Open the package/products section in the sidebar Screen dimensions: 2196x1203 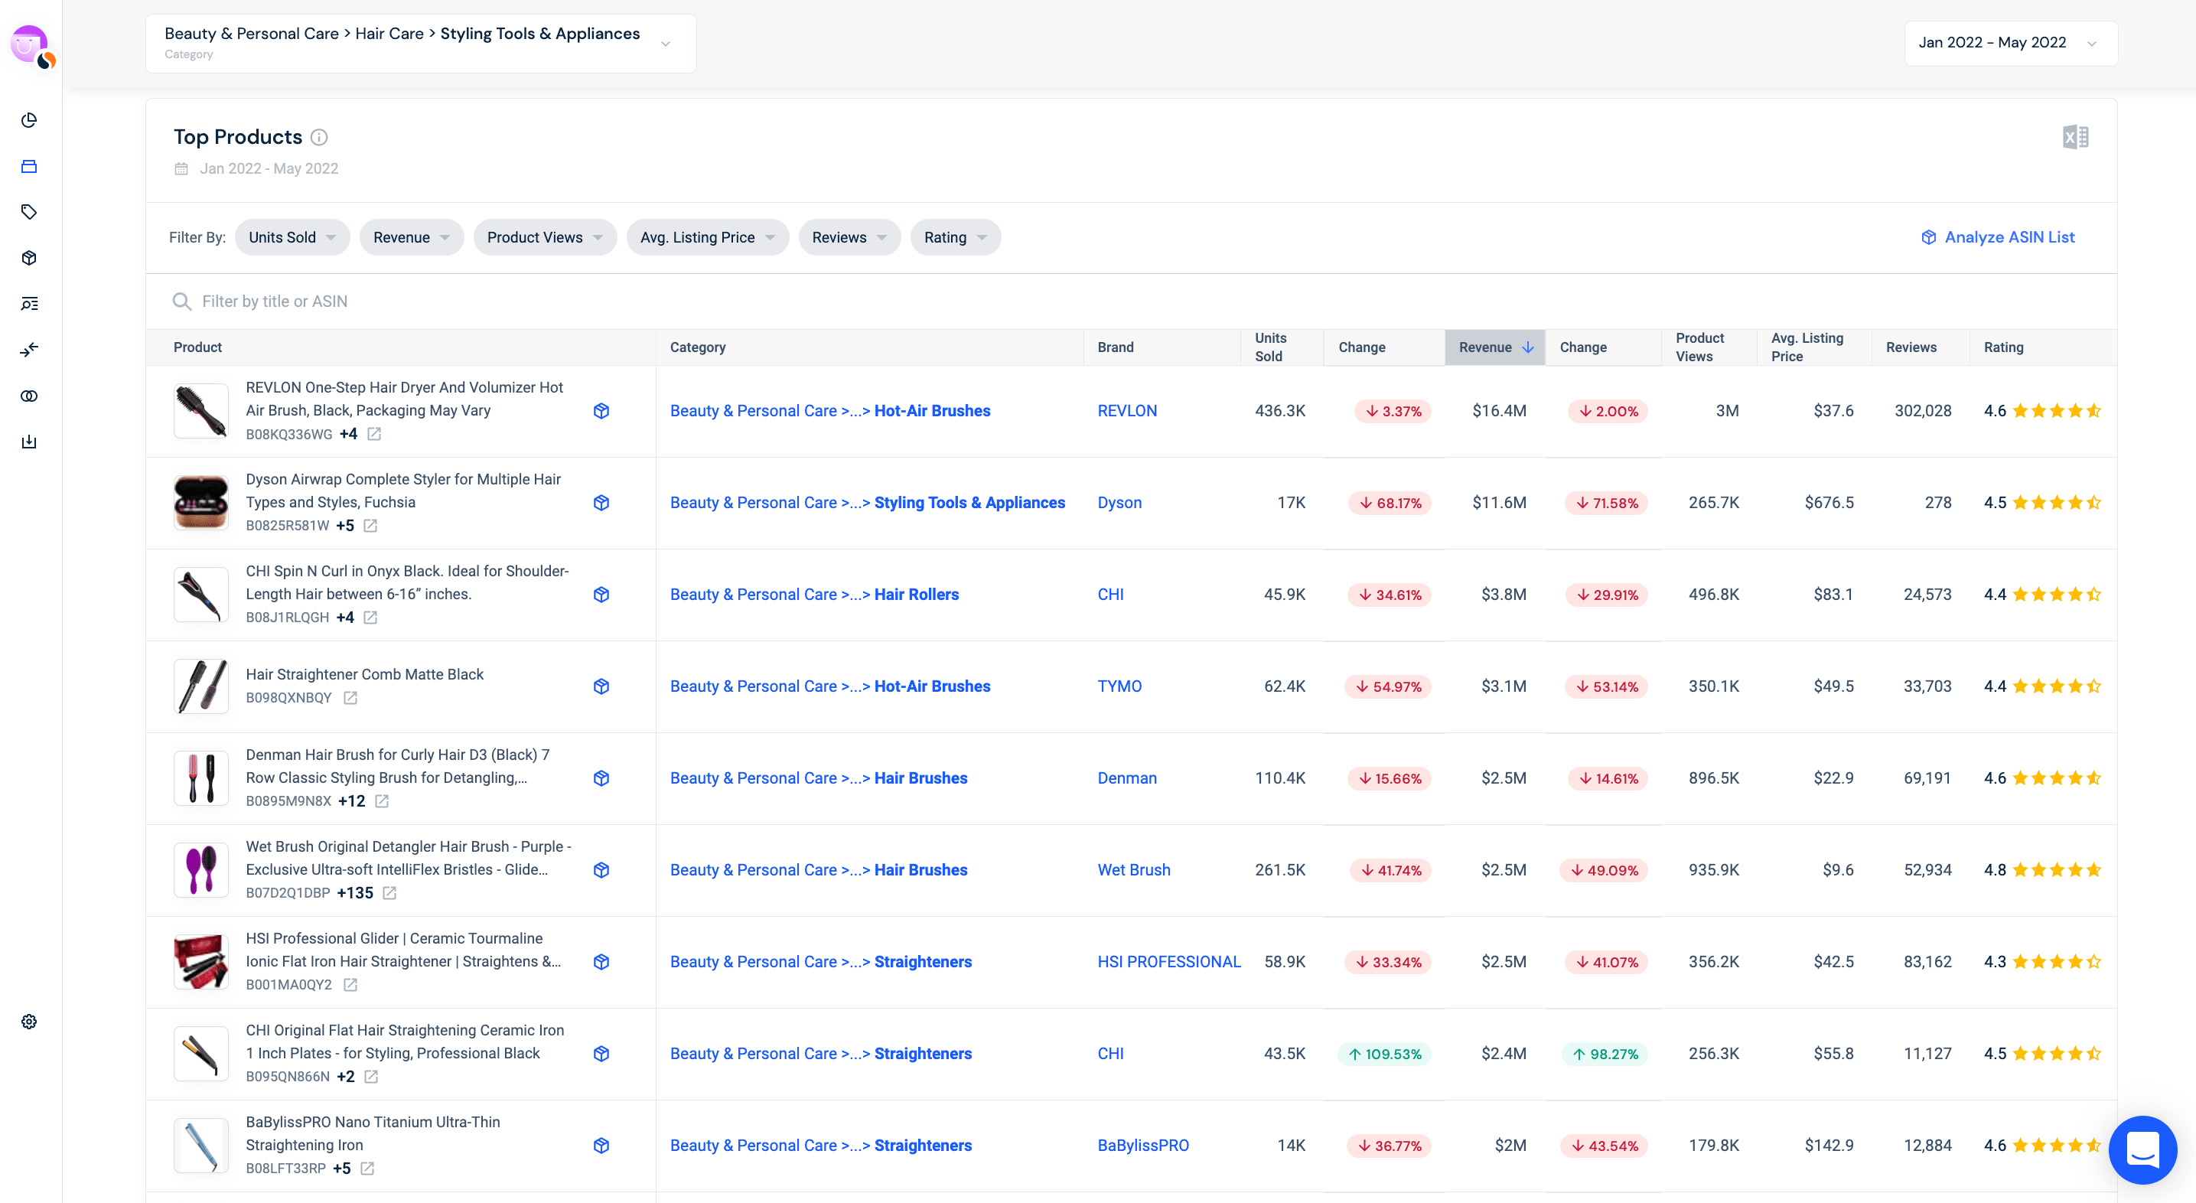pyautogui.click(x=29, y=259)
